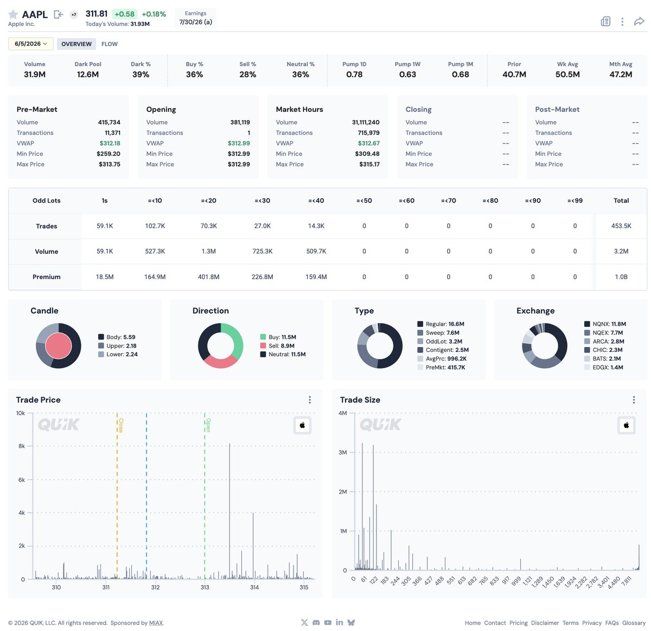The image size is (651, 631).
Task: Toggle the Body legend swatch in Candle
Action: 101,337
